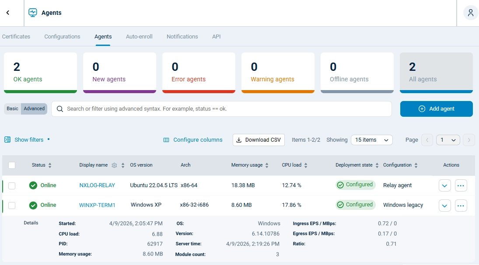Click the Configure columns icon

[166, 140]
